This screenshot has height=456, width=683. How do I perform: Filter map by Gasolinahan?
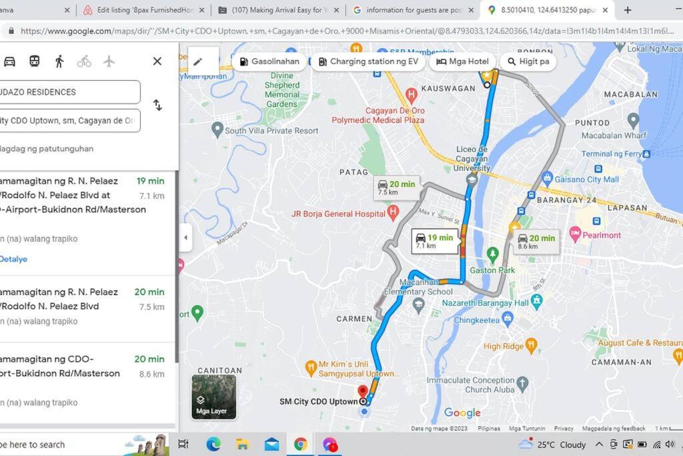(x=269, y=61)
